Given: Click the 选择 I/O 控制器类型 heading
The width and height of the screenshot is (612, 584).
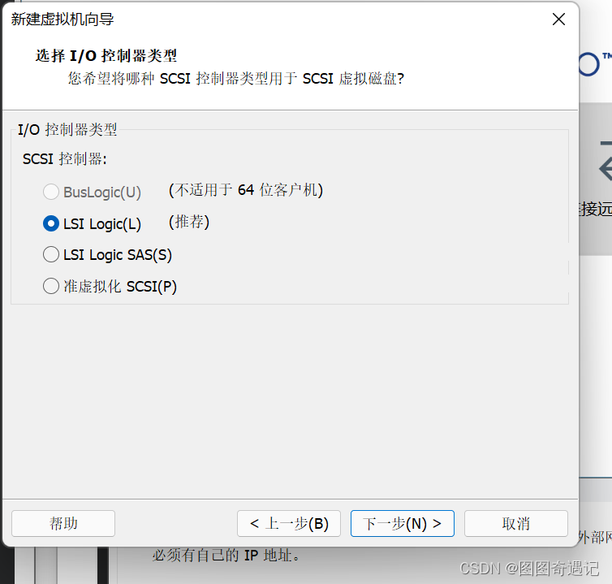Looking at the screenshot, I should (106, 56).
